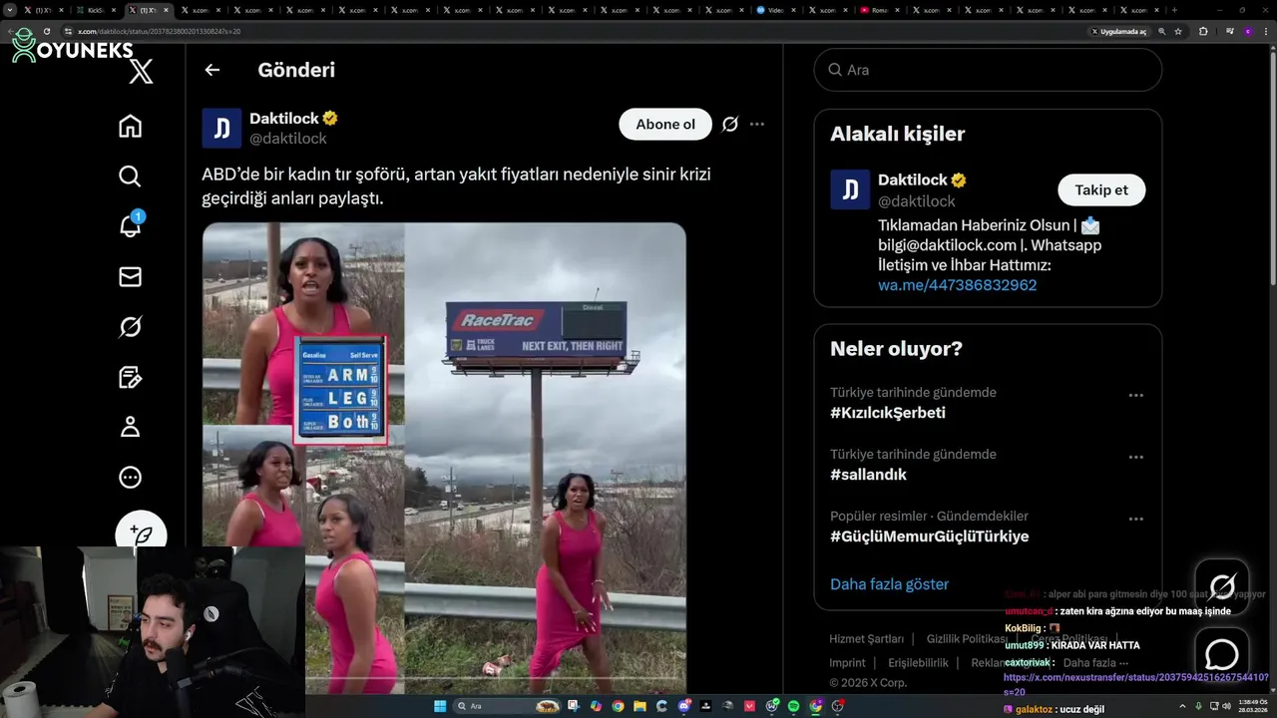Open options for the #sallandık trend

pyautogui.click(x=1135, y=457)
